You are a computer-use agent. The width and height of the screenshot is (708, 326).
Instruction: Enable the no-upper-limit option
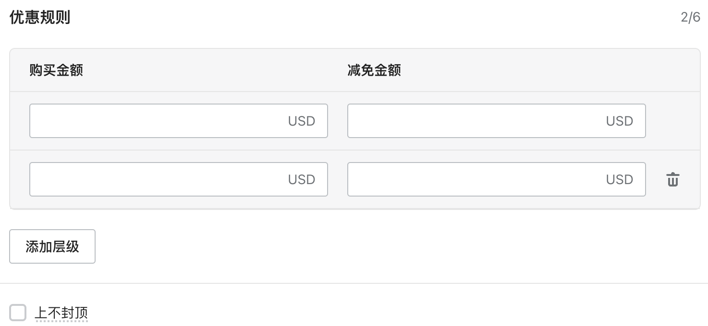coord(18,313)
